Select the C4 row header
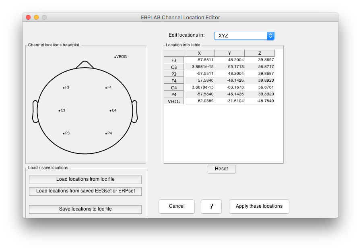Screen dimensions: 361x250 click(x=174, y=87)
